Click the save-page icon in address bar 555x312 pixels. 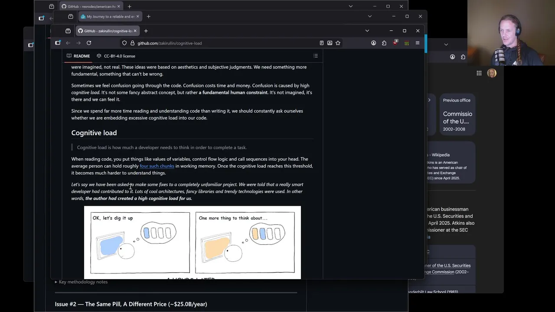click(330, 43)
